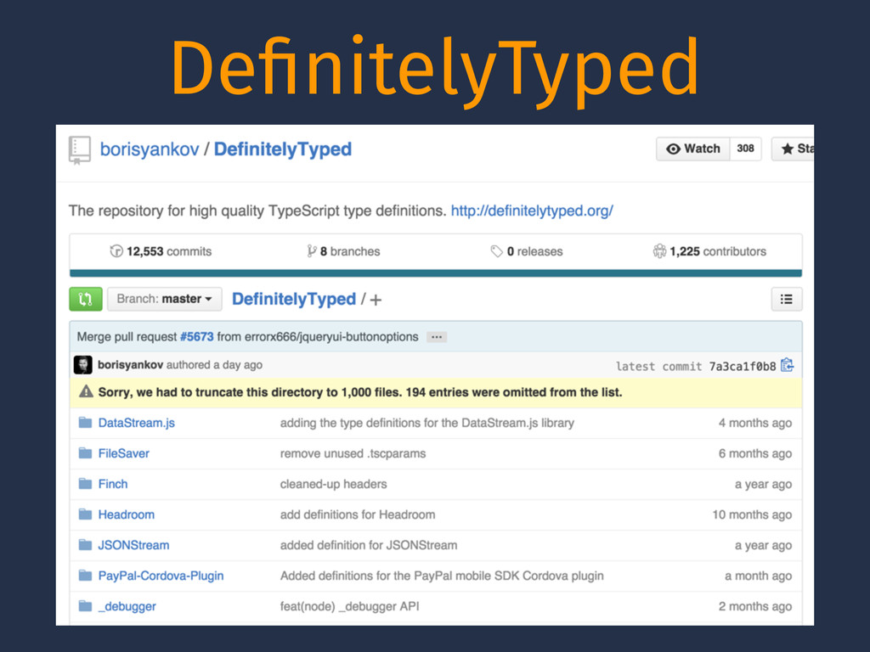Click 'a year ago' on JSONStream row
The width and height of the screenshot is (870, 652).
coord(763,545)
